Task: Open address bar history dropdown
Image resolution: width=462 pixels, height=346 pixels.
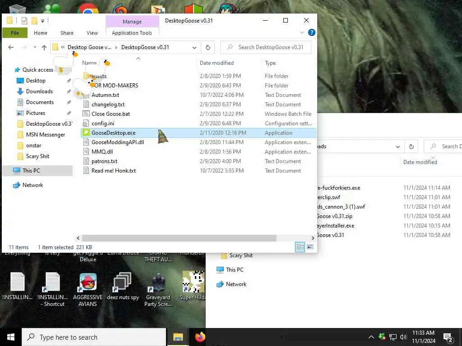Action: tap(194, 47)
